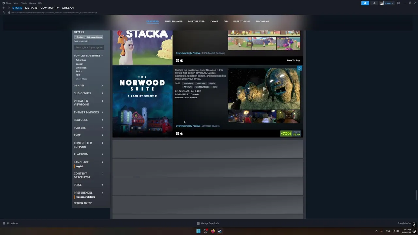Click the Windows platform icon for Norwood Suite
Viewport: 418px width, 235px height.
tap(177, 133)
